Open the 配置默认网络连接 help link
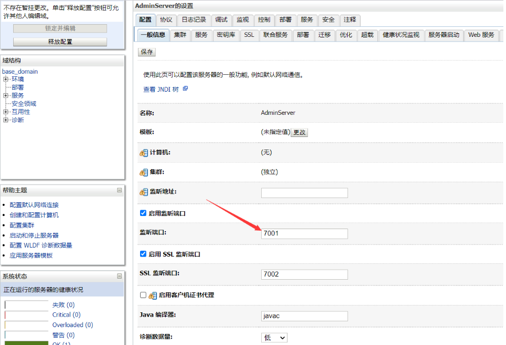Screen dimensions: 506x345 [34, 205]
